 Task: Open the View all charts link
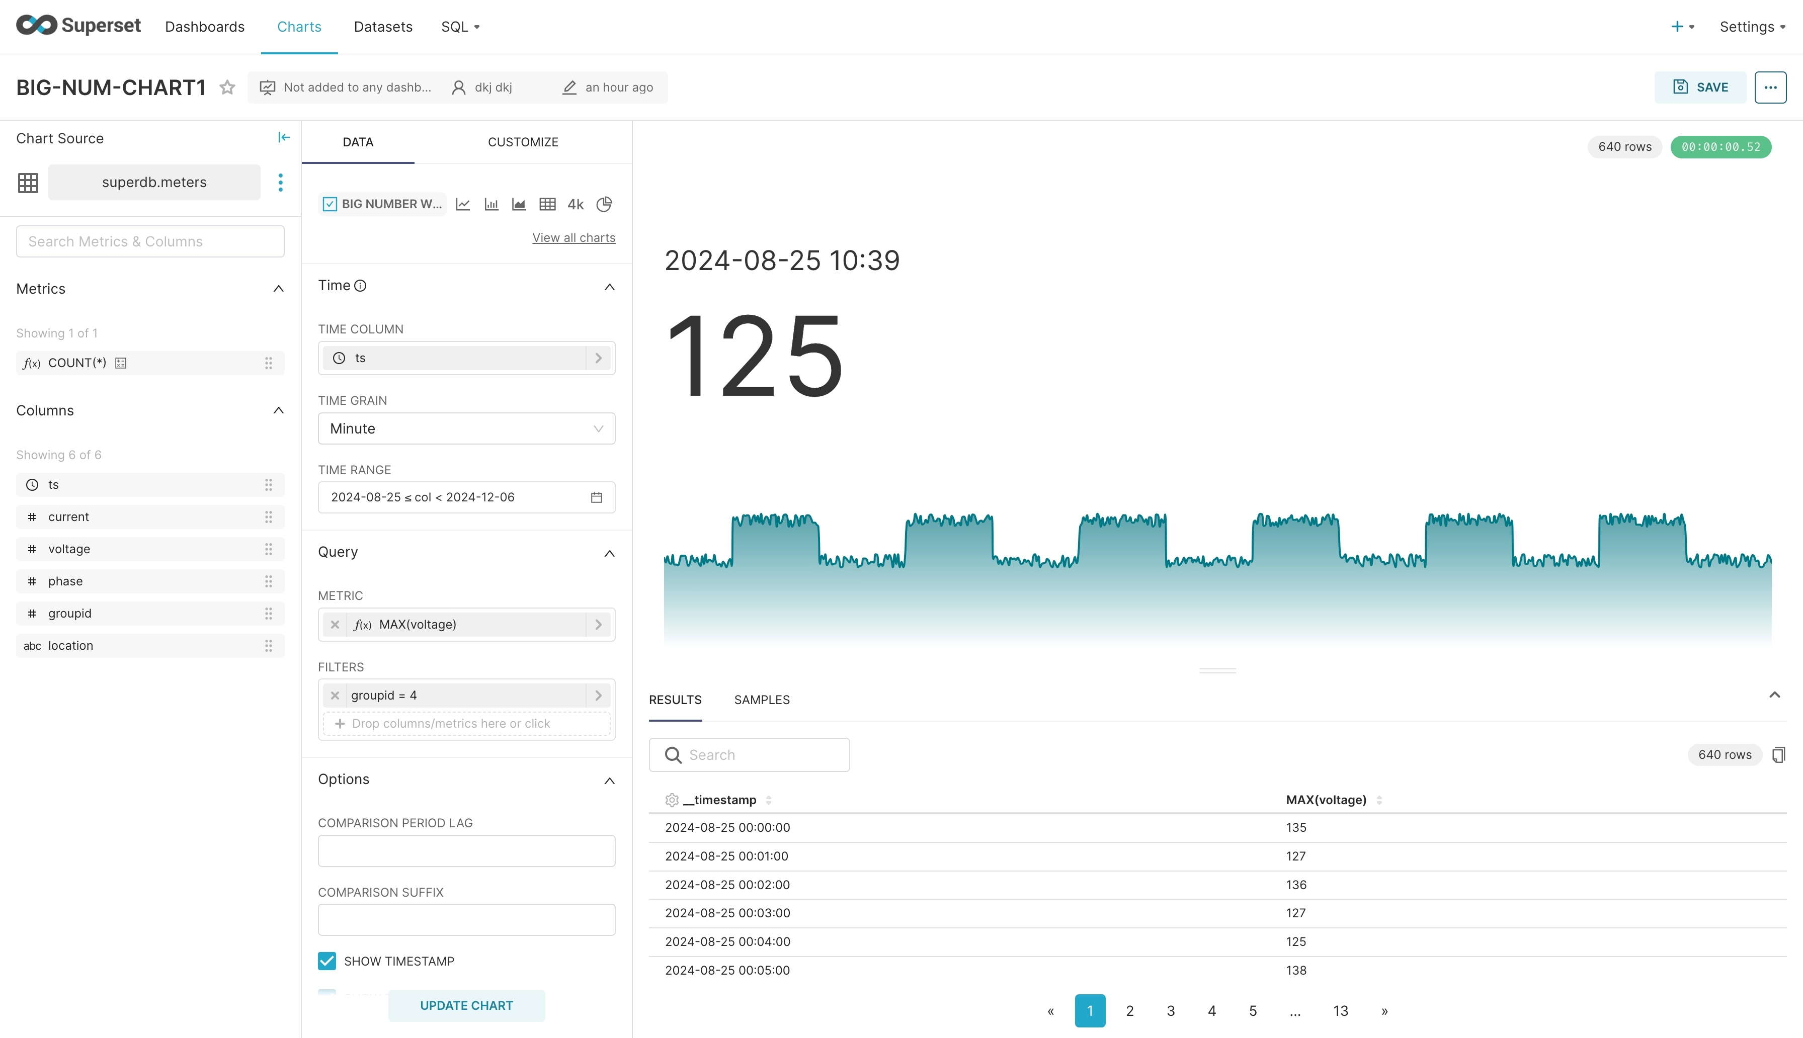pyautogui.click(x=573, y=237)
